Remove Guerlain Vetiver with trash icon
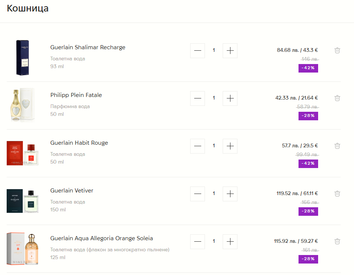This screenshot has width=354, height=275. tap(337, 194)
